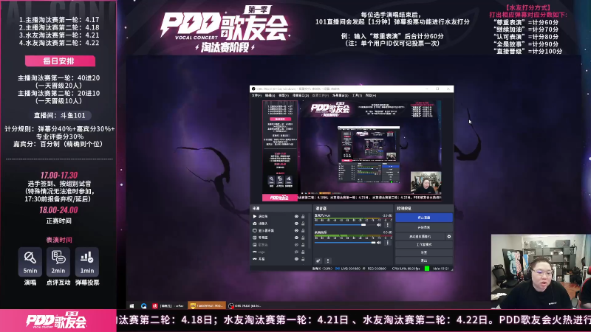Screen dimensions: 591x332
Task: Open the 场景集合(S) menu in OBS
Action: point(340,96)
